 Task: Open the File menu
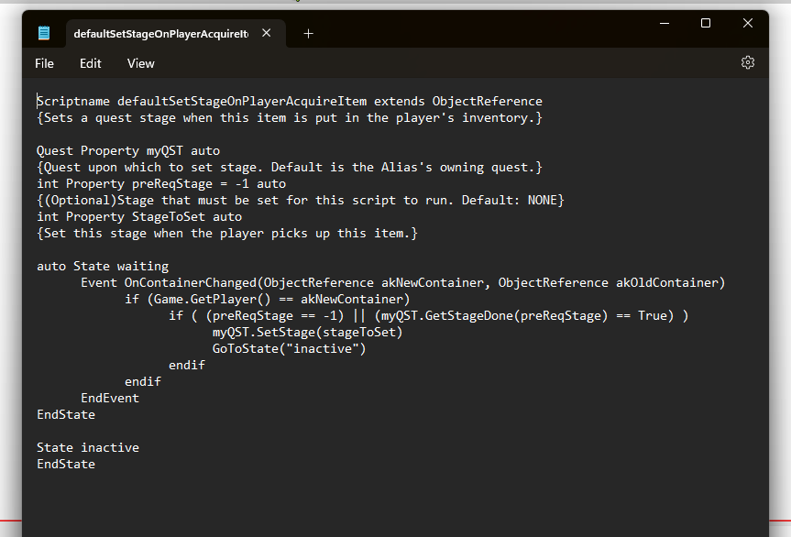pyautogui.click(x=44, y=63)
